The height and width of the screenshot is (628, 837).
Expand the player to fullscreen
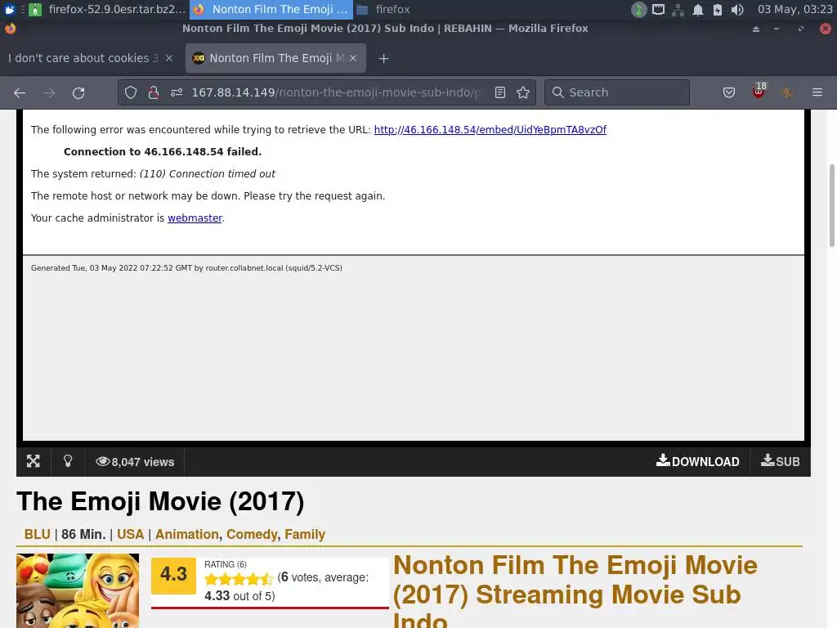[x=33, y=461]
